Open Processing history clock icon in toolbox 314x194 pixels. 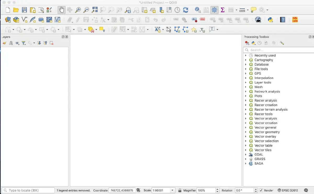(x=260, y=43)
